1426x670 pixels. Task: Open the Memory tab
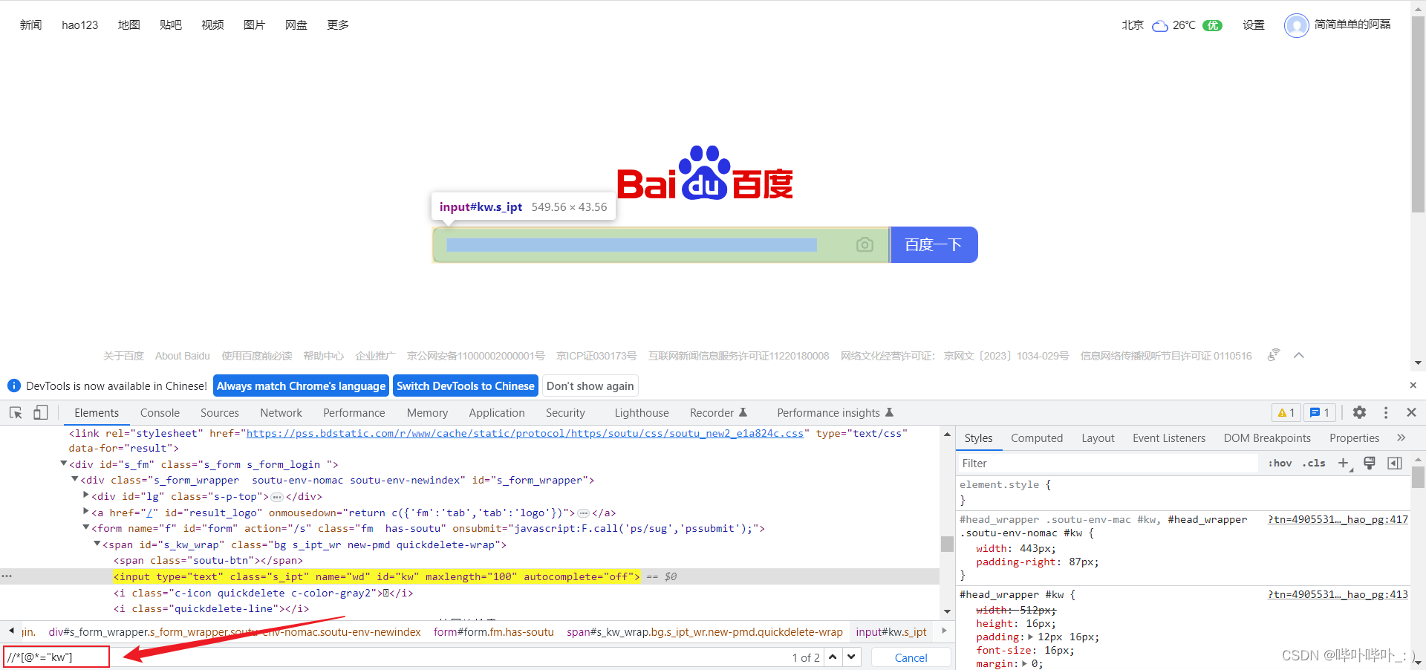(427, 413)
